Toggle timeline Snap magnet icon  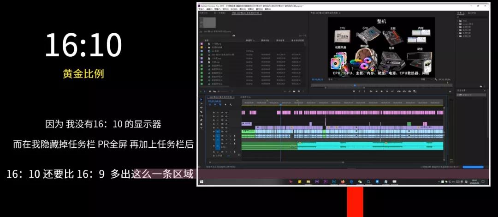pos(215,105)
